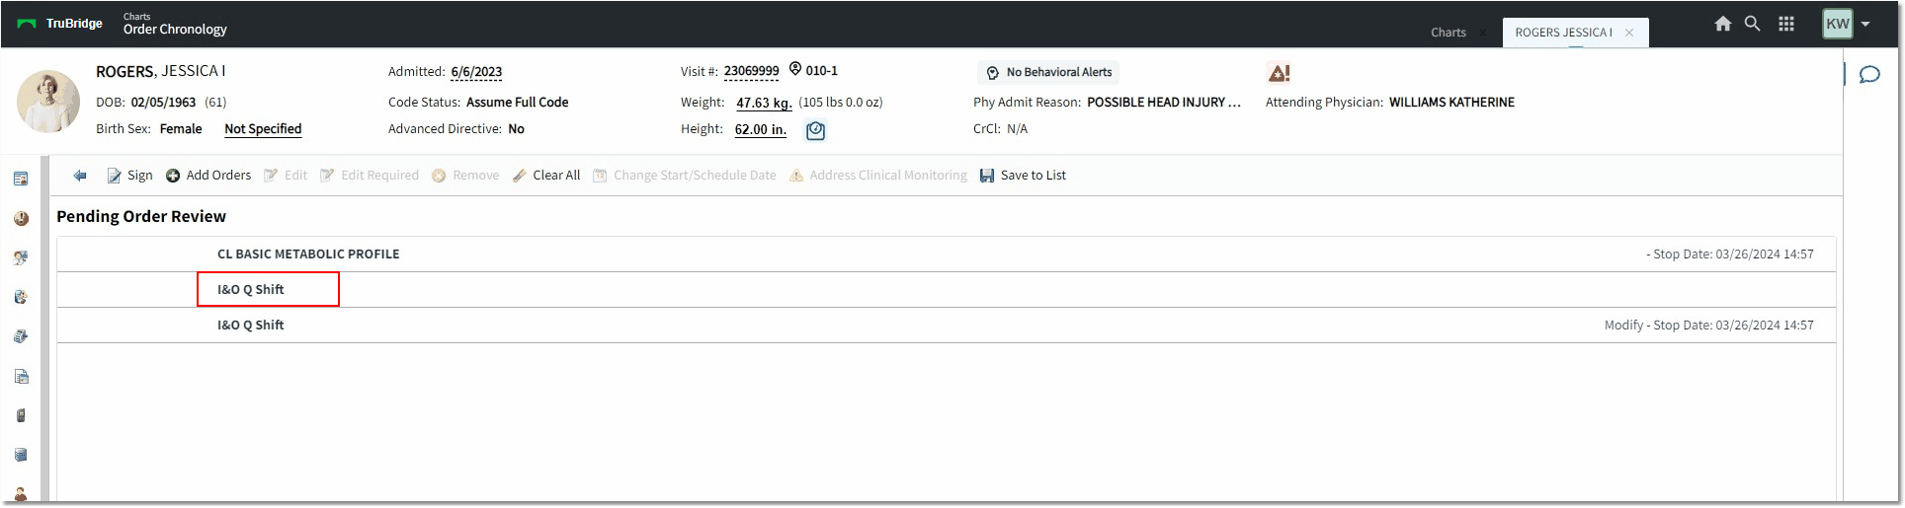
Task: Click the TruBridge logo
Action: tap(60, 24)
